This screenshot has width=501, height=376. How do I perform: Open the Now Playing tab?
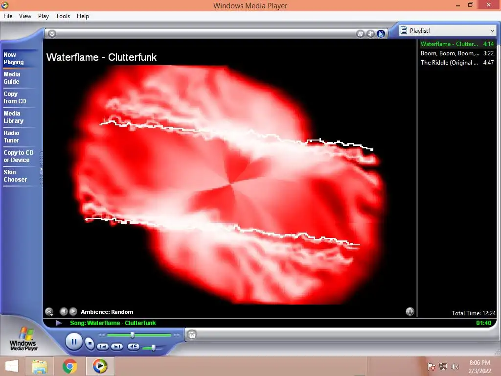[19, 58]
